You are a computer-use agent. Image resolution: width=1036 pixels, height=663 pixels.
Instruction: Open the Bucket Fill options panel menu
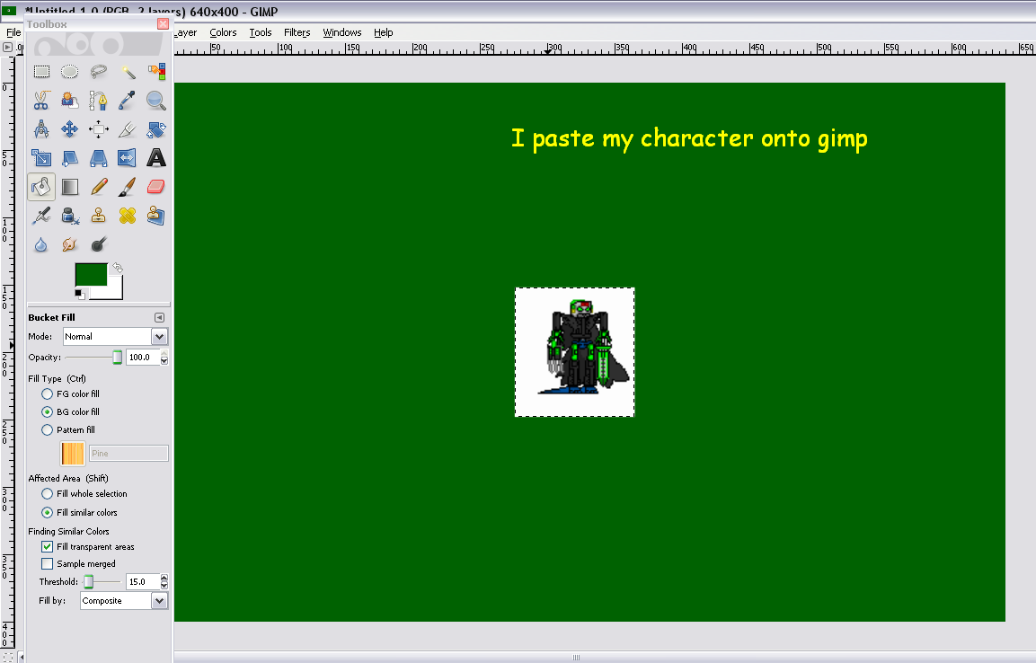click(159, 318)
